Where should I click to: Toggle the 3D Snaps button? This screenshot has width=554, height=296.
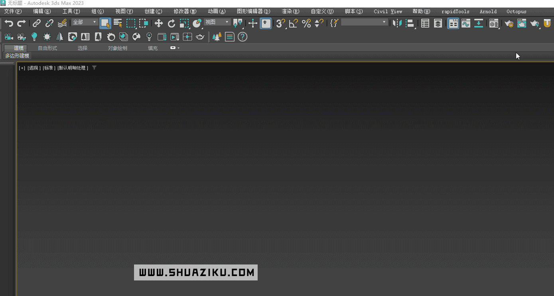tap(281, 24)
